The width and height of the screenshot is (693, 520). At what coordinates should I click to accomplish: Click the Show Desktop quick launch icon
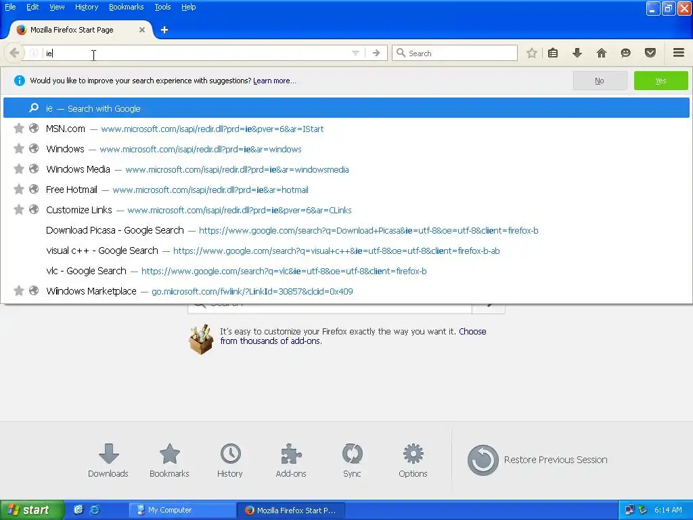[79, 510]
